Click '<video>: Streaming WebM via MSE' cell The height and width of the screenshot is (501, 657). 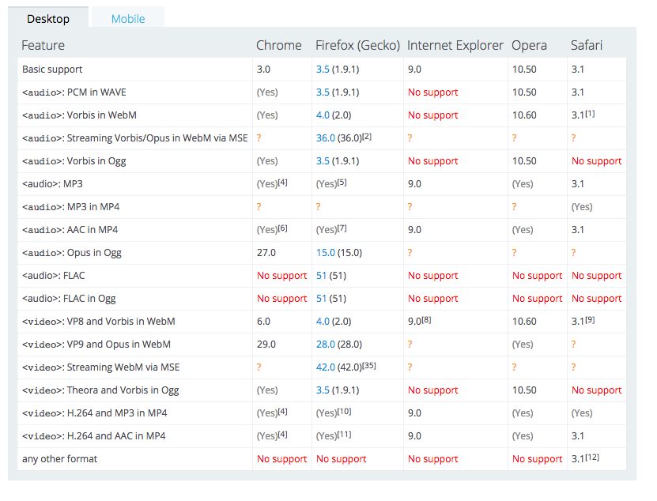(x=135, y=367)
